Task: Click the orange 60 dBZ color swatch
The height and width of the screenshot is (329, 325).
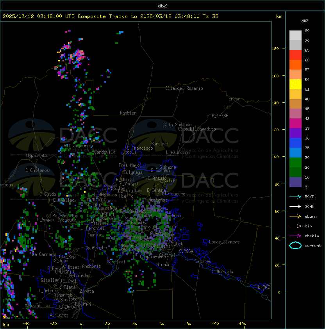Action: pyautogui.click(x=295, y=64)
